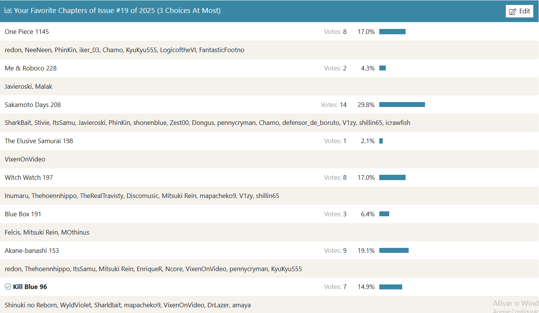Click the Me & Roboco 228 option
The height and width of the screenshot is (313, 539).
pos(30,68)
